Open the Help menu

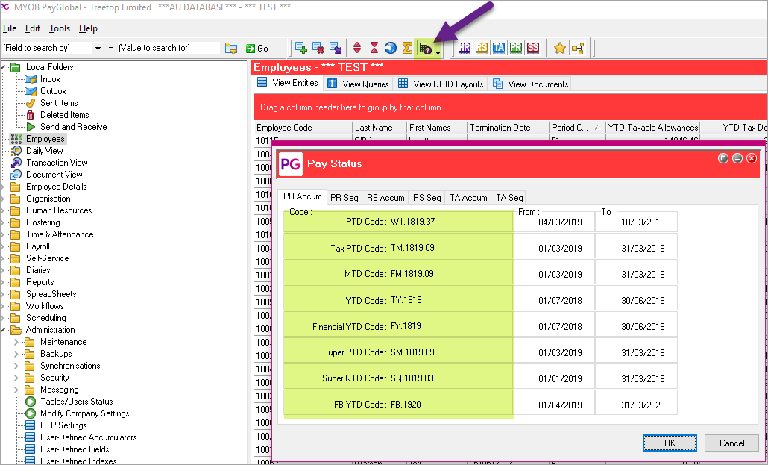pos(88,28)
